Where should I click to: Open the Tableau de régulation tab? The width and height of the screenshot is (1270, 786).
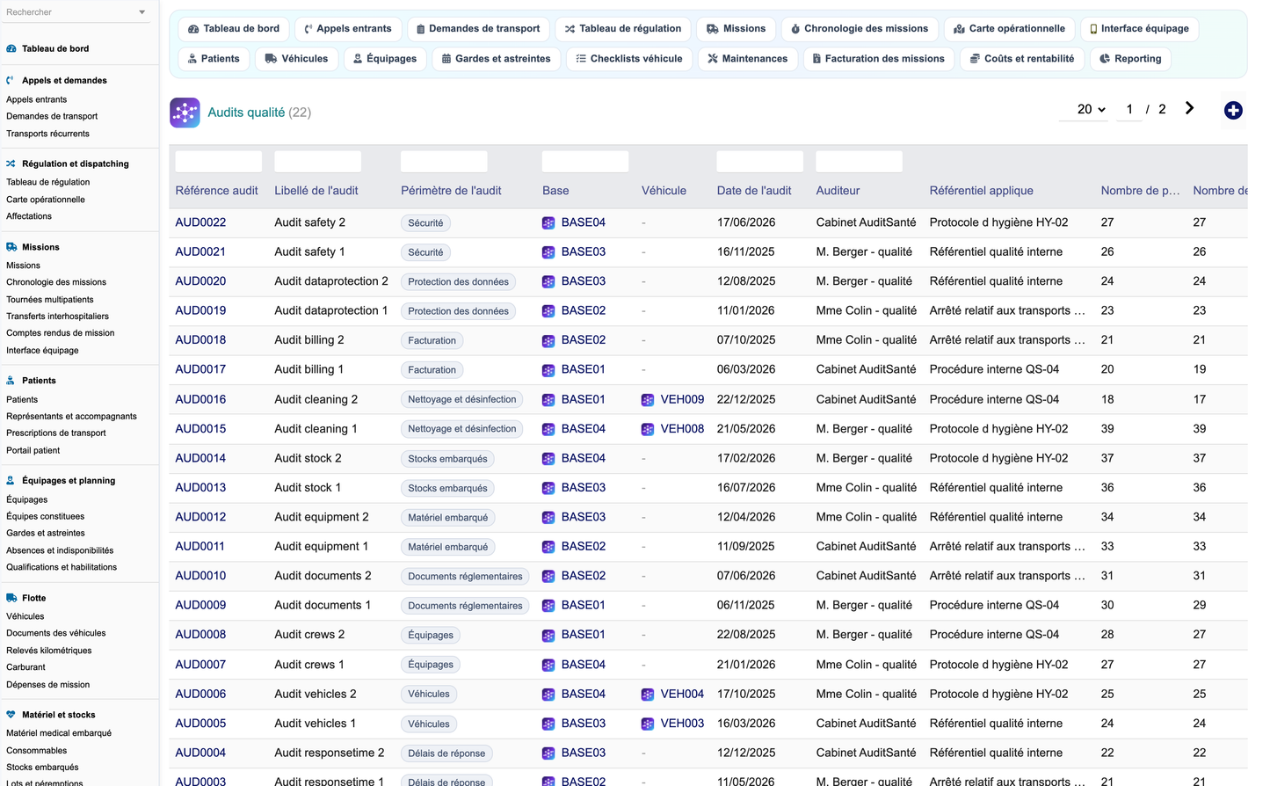tap(623, 29)
